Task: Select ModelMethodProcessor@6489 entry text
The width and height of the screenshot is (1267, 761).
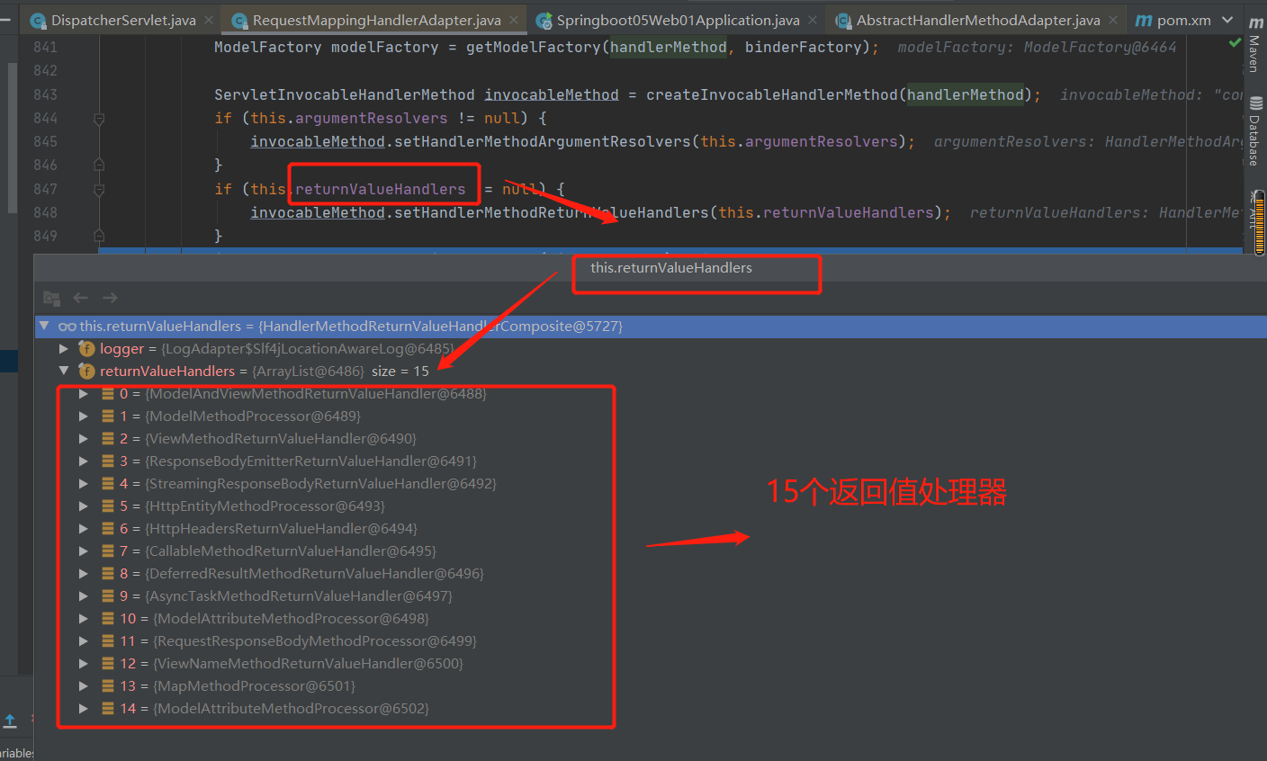Action: [x=253, y=416]
